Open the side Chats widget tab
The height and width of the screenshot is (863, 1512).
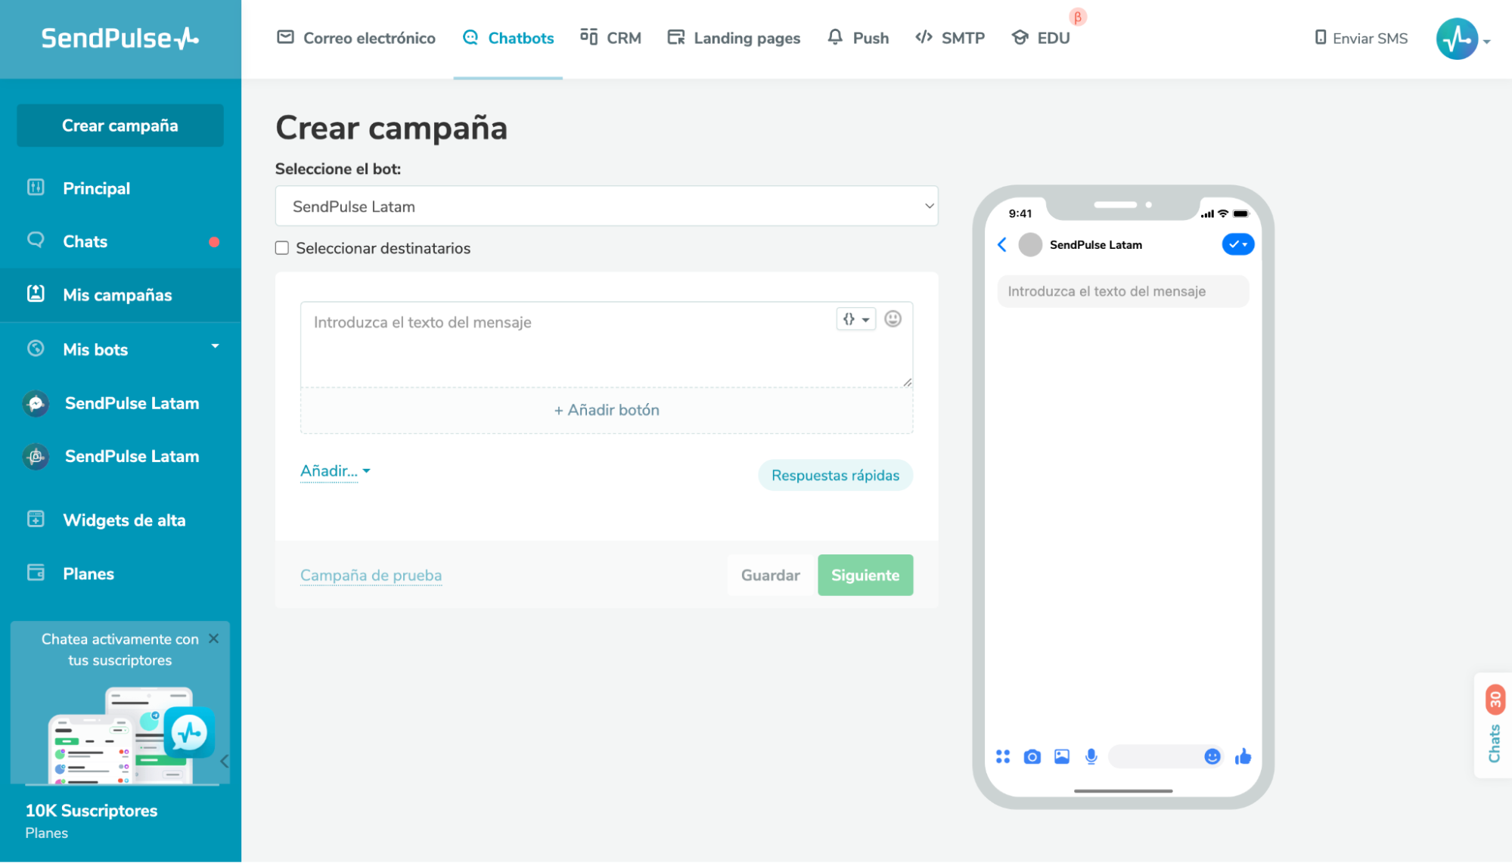[x=1493, y=725]
